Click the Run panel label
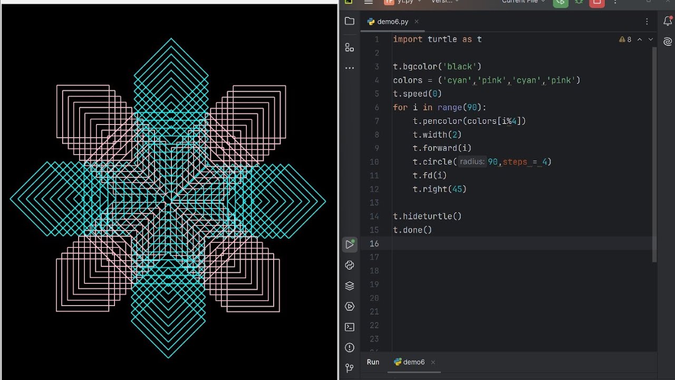Image resolution: width=675 pixels, height=380 pixels. click(x=373, y=362)
